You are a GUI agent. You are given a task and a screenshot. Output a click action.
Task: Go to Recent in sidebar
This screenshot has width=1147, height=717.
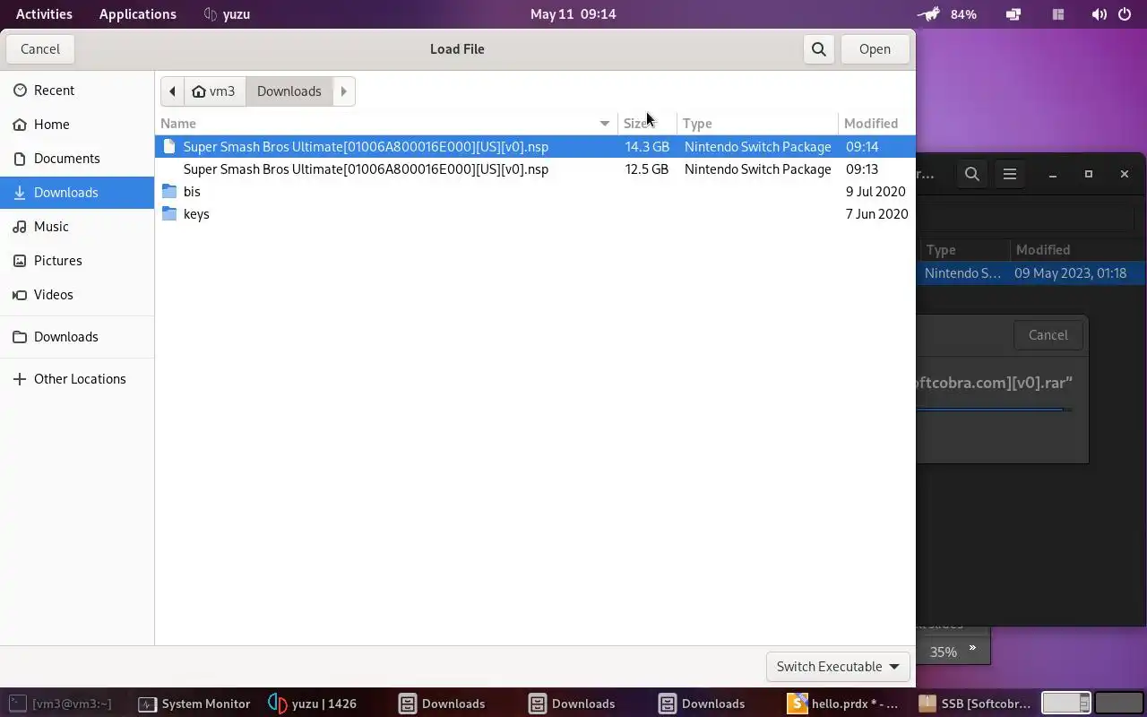[x=77, y=91]
